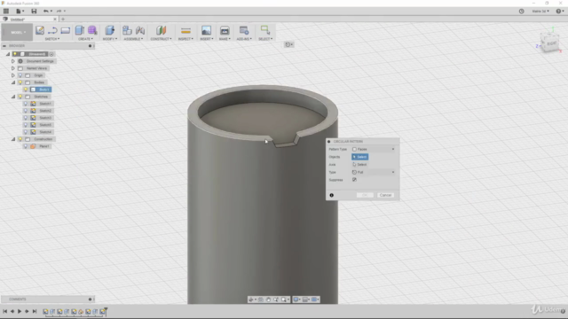The width and height of the screenshot is (568, 319).
Task: Open the data panel grid icon
Action: (x=6, y=12)
